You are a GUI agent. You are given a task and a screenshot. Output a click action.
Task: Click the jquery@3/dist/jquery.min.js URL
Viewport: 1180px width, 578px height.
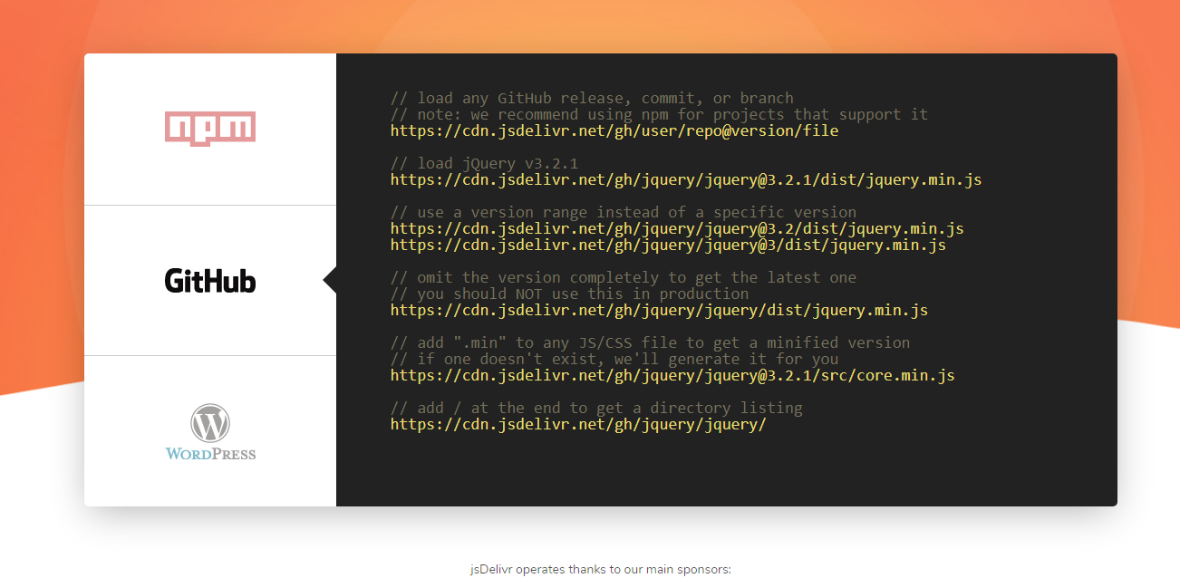point(668,245)
